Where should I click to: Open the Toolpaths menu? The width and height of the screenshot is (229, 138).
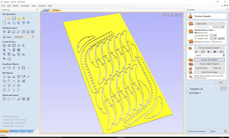[x=25, y=6]
